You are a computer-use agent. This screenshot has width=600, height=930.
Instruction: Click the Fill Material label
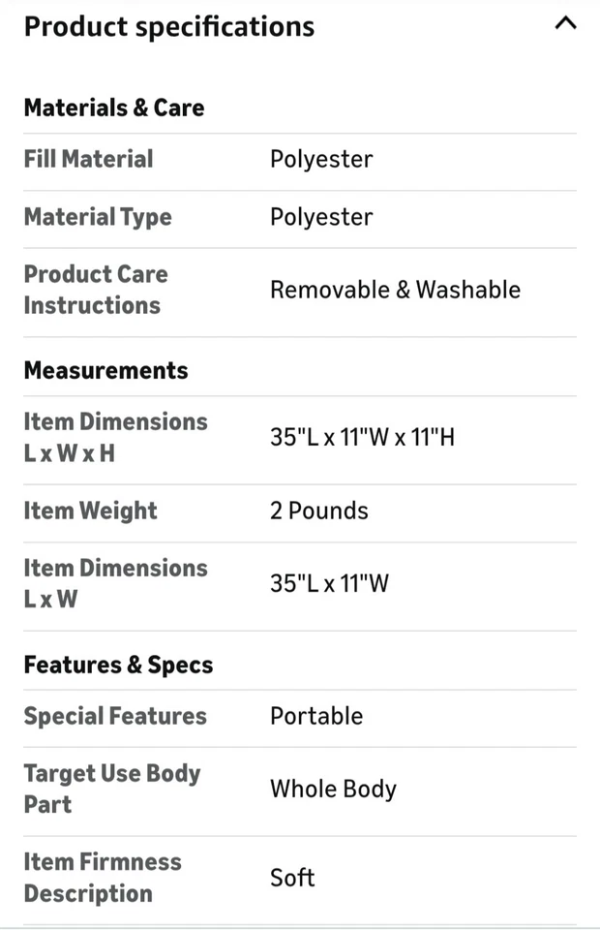pyautogui.click(x=88, y=159)
